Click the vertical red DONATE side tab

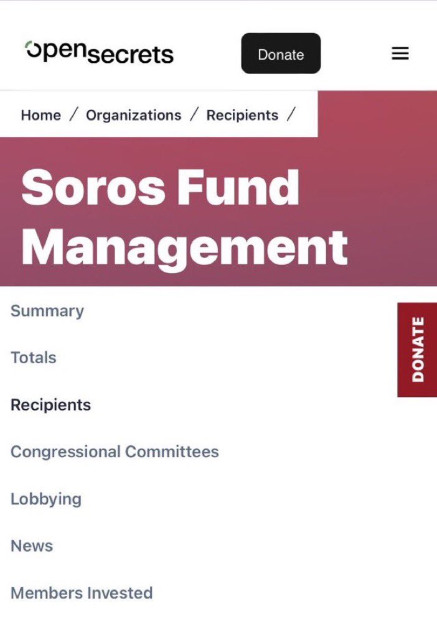(x=417, y=350)
